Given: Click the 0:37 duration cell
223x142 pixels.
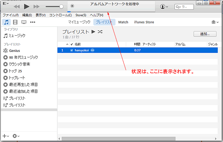Looking at the screenshot, I should pos(137,50).
